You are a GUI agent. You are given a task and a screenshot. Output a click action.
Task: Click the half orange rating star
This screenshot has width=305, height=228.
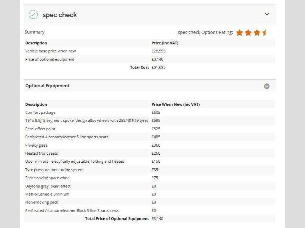pyautogui.click(x=264, y=33)
